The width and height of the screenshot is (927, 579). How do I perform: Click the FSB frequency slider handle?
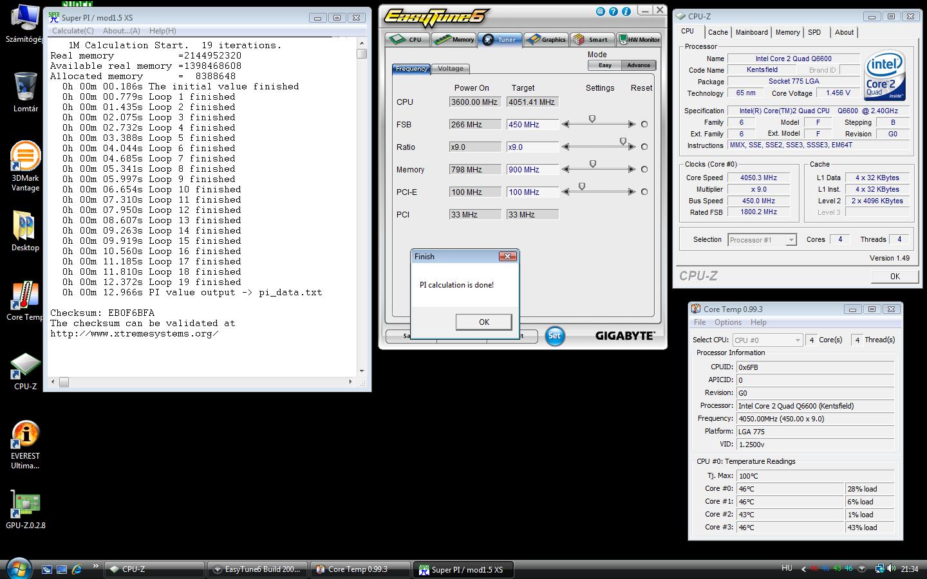(592, 119)
